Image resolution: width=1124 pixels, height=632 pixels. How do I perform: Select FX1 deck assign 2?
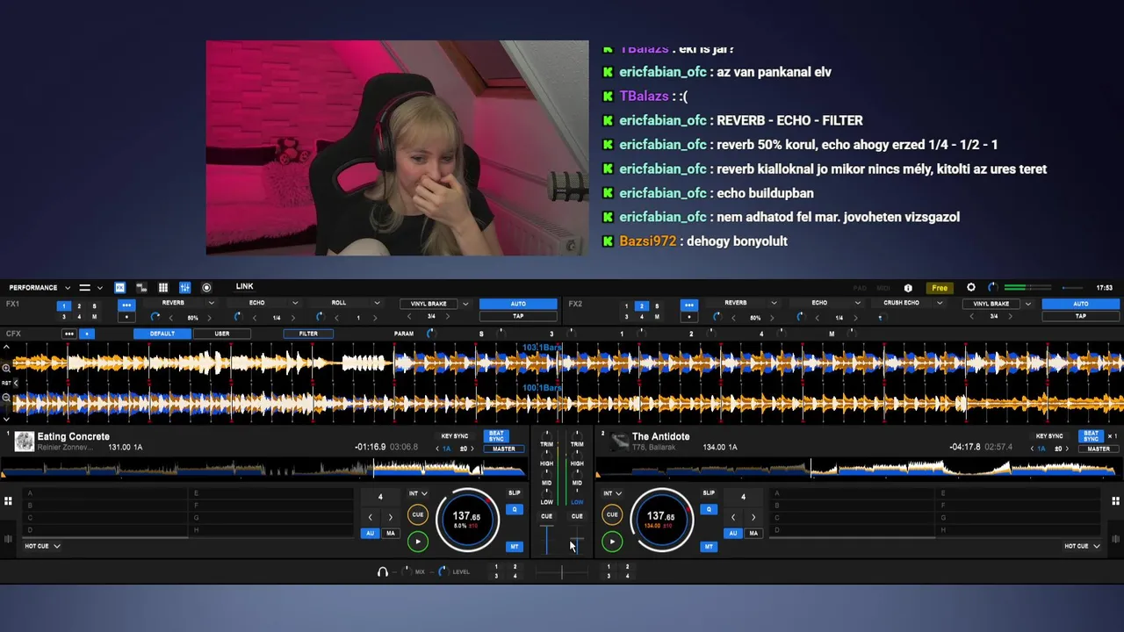79,306
